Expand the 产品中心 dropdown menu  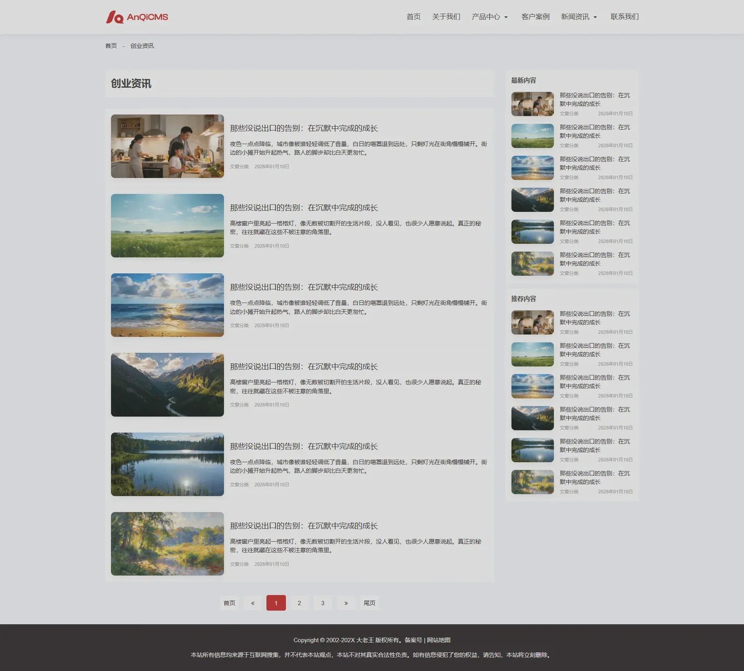tap(489, 17)
